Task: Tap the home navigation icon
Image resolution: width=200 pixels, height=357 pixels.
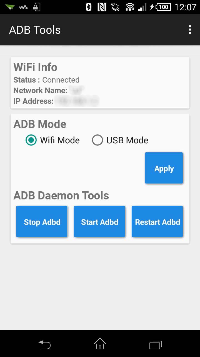Action: tap(100, 344)
